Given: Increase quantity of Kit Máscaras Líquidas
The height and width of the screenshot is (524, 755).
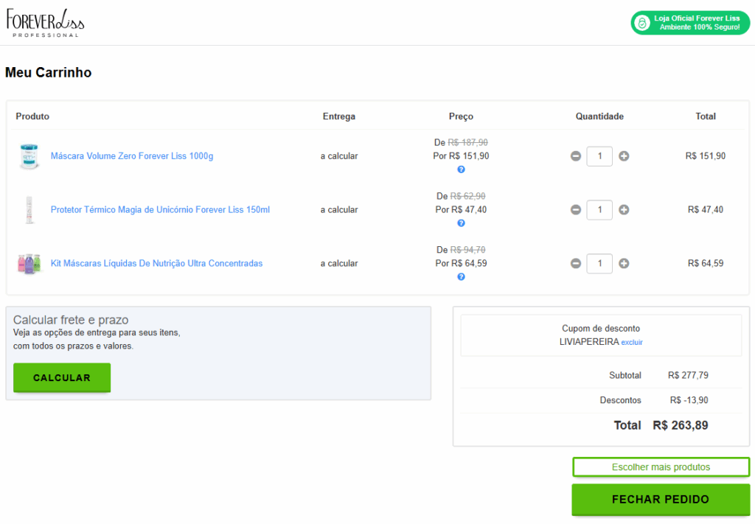Looking at the screenshot, I should 624,263.
